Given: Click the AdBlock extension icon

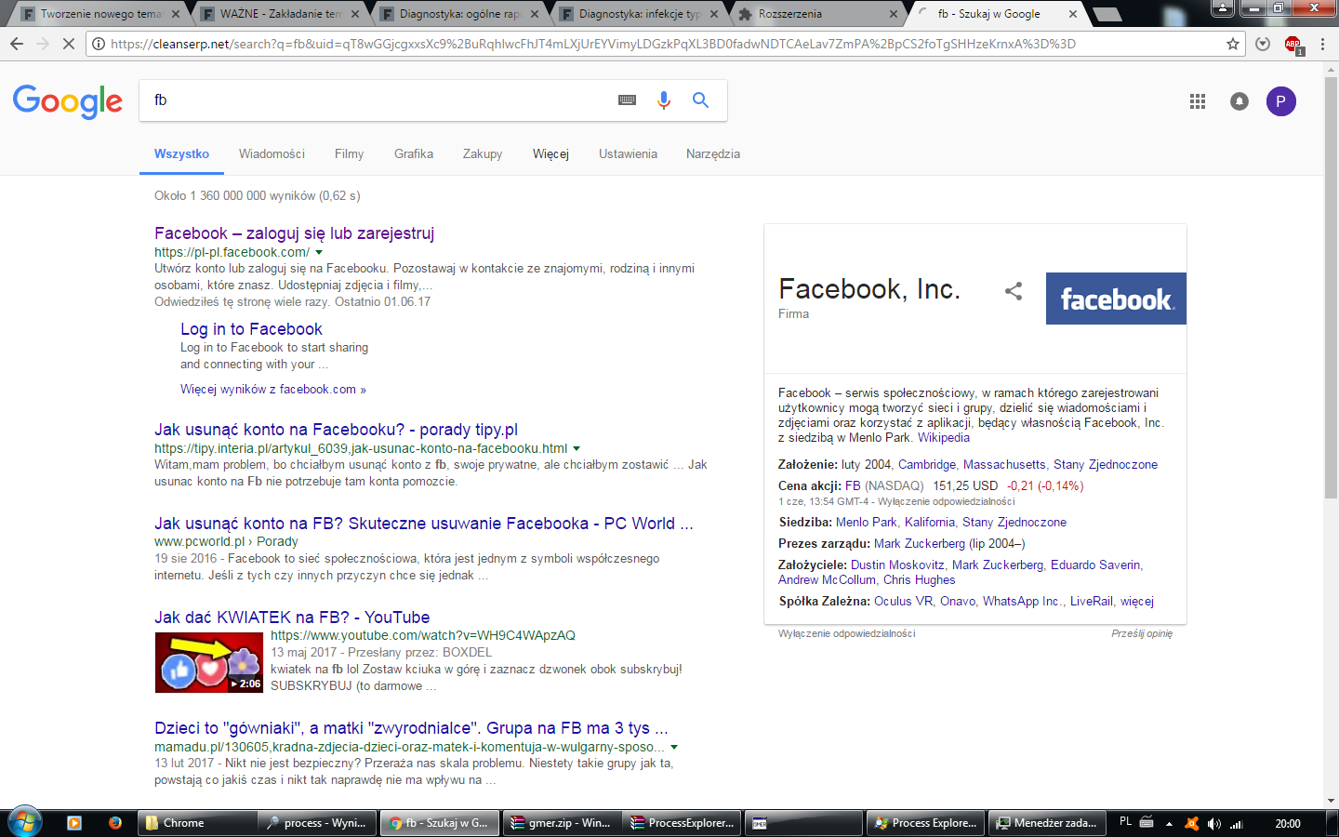Looking at the screenshot, I should [1293, 44].
